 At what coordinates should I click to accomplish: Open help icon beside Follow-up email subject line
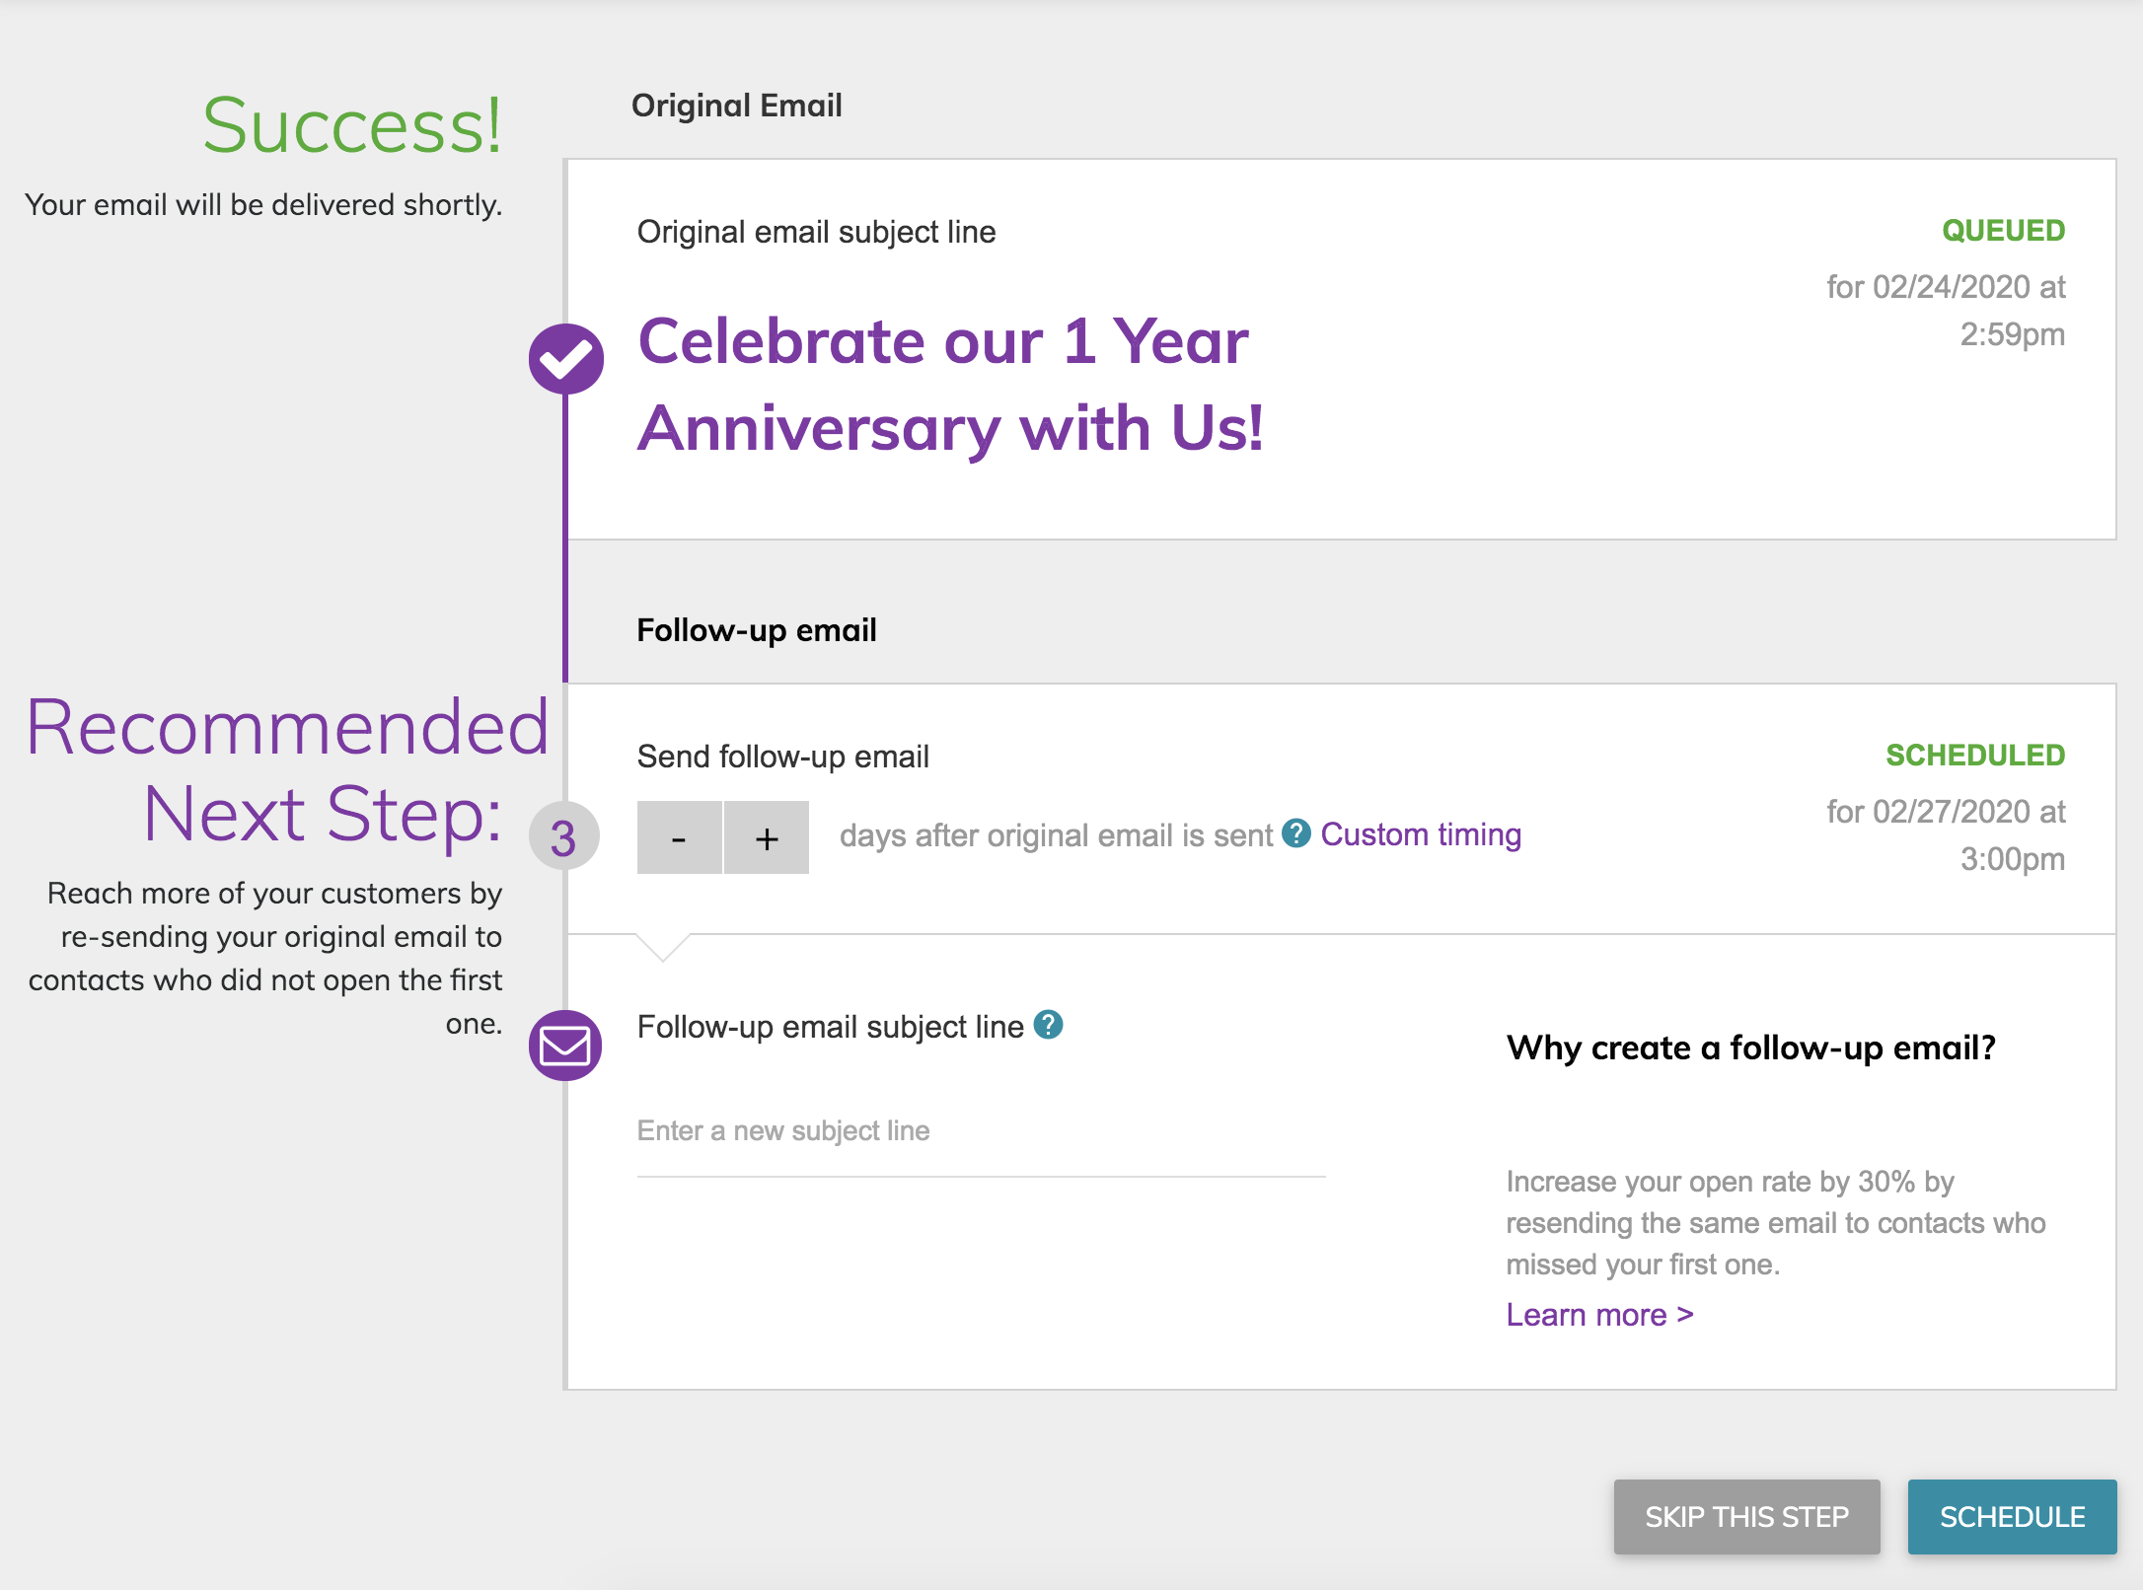[x=1048, y=1025]
